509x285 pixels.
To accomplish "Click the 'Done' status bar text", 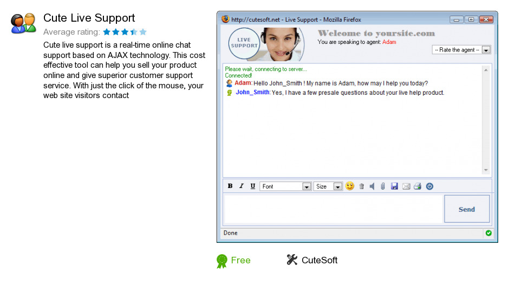I will point(231,233).
